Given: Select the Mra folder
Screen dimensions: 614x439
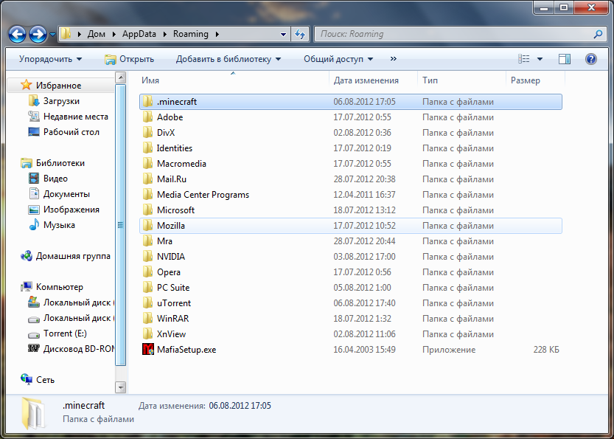Looking at the screenshot, I should pyautogui.click(x=350, y=241).
